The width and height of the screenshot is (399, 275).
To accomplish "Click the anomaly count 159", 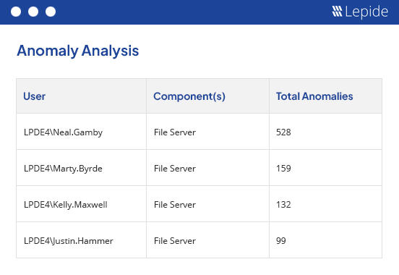I will click(x=283, y=169).
